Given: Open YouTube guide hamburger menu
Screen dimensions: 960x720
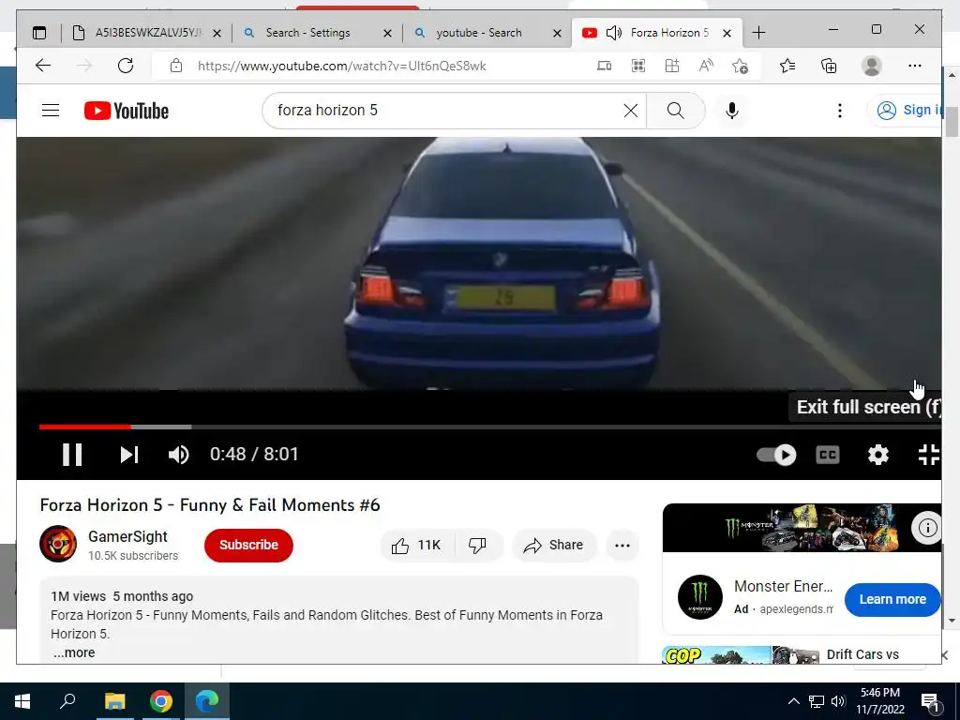Looking at the screenshot, I should (51, 111).
